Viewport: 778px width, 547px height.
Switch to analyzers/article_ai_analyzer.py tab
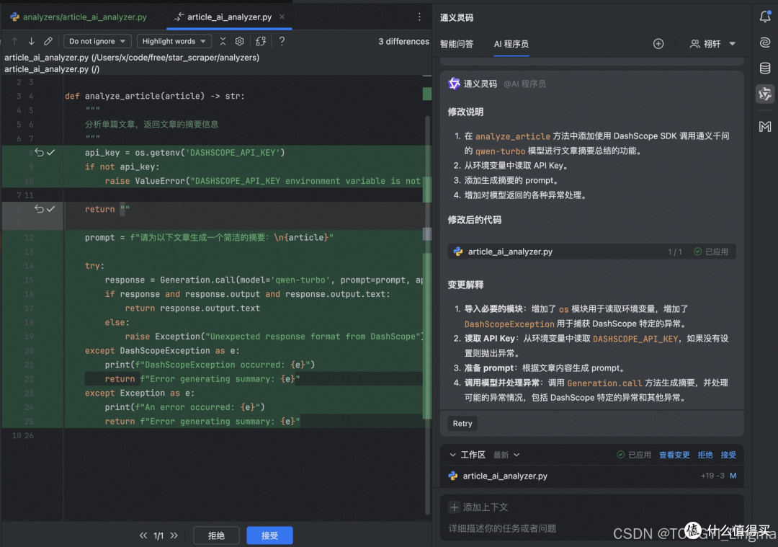point(79,17)
